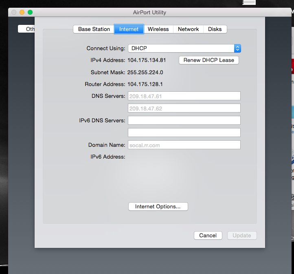The image size is (294, 274).
Task: Cancel the configuration changes
Action: pos(208,236)
